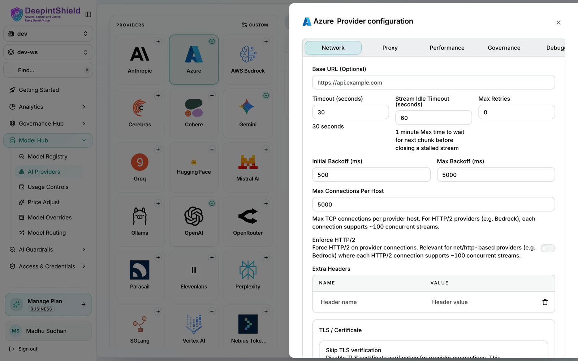
Task: Open AI Providers page
Action: 49,172
